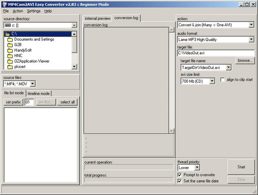The width and height of the screenshot is (258, 195).
Task: Click the G2B folder icon
Action: point(10,45)
